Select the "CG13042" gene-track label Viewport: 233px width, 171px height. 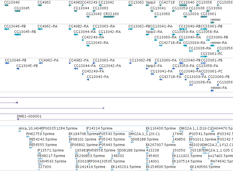pyautogui.click(x=106, y=2)
